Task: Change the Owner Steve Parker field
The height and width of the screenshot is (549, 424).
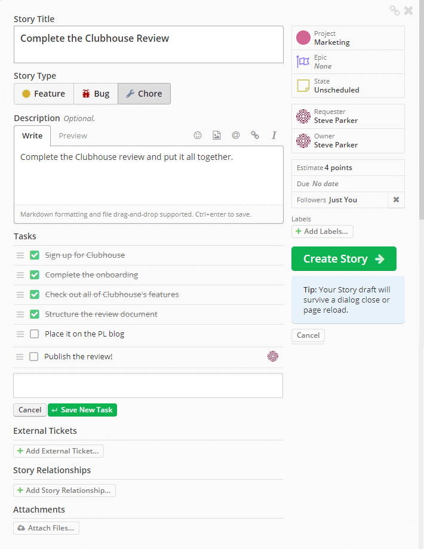Action: click(348, 141)
